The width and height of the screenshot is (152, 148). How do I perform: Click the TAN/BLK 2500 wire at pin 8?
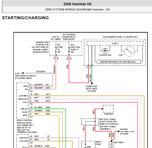pyautogui.click(x=42, y=110)
